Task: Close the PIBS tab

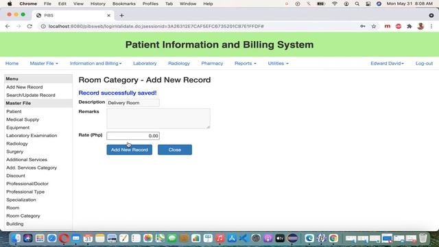Action: (x=108, y=15)
